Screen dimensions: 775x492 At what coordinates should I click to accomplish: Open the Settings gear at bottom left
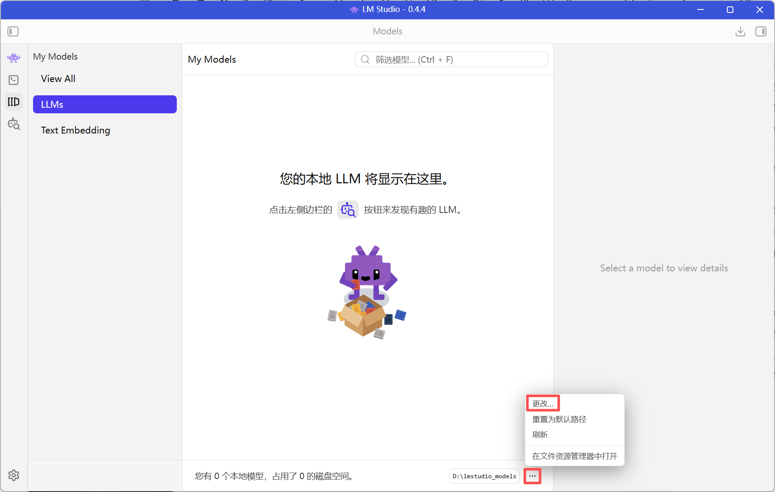tap(13, 475)
